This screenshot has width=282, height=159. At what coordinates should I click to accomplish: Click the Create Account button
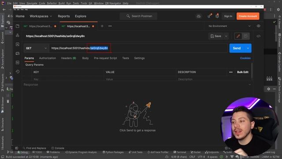(248, 16)
